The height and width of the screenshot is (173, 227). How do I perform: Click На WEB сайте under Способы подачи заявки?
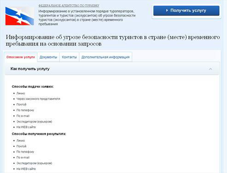point(26,127)
